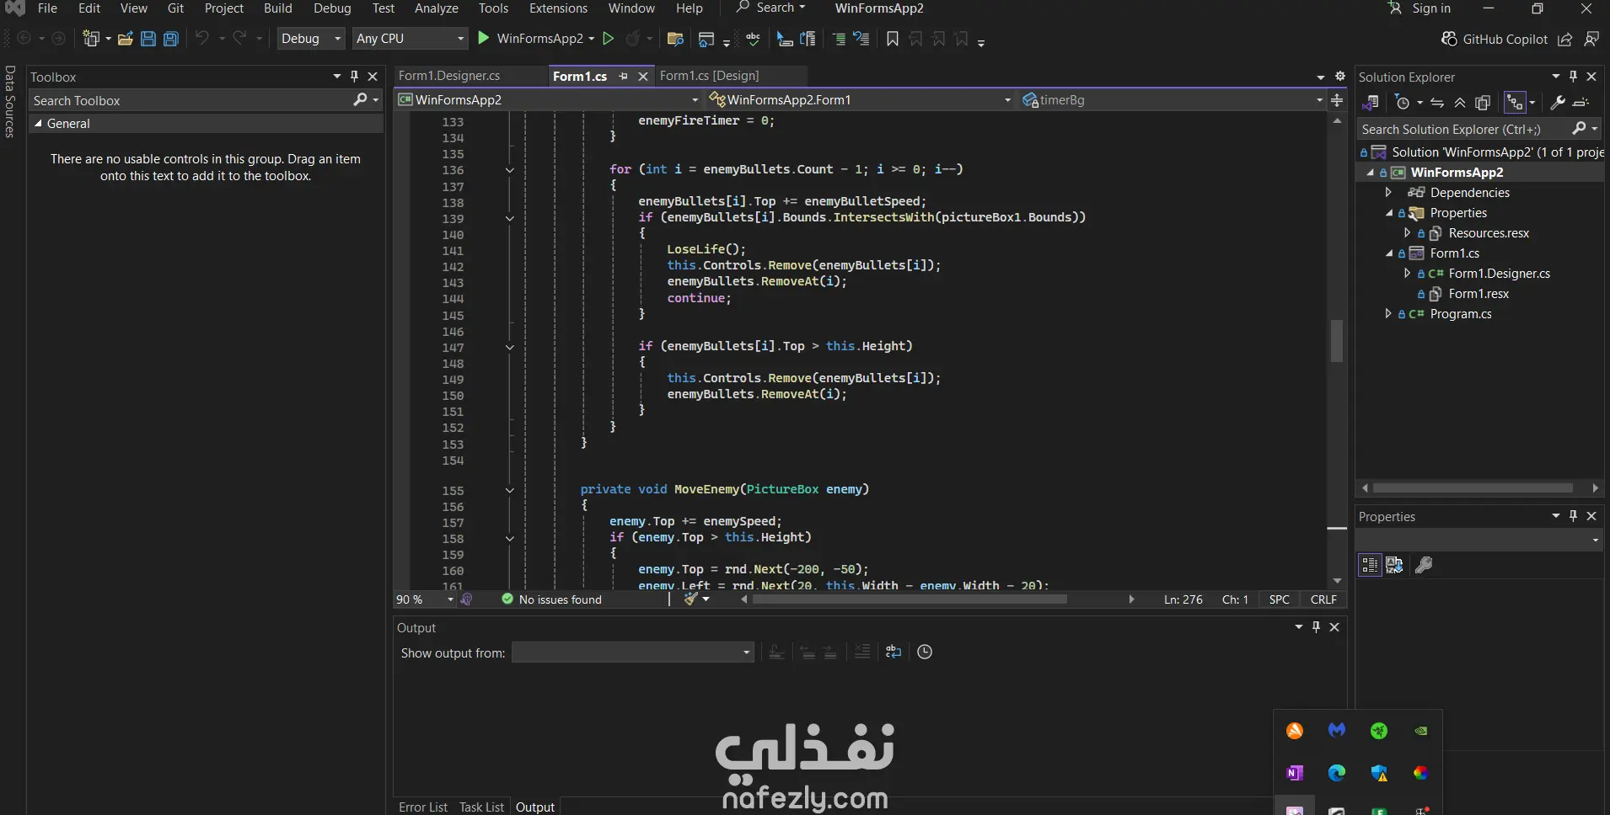Click the Solution Explorer switch views icon
Screen dimensions: 1610x815
1371,103
